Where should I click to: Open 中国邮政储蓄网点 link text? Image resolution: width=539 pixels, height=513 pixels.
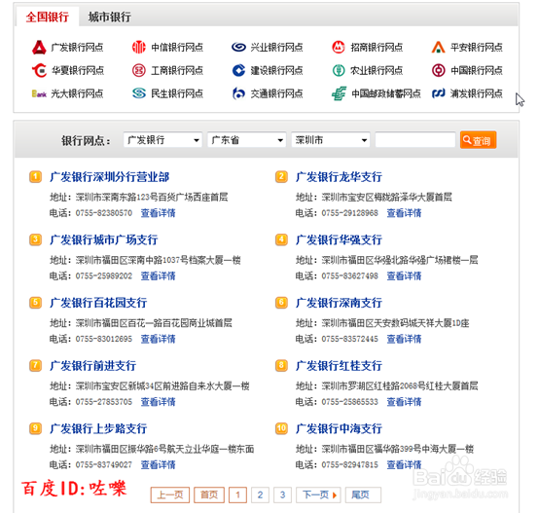pyautogui.click(x=386, y=93)
